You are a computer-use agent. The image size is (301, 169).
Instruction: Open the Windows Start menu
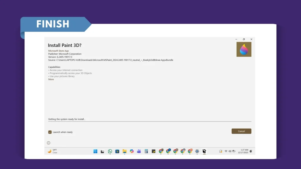(96, 151)
